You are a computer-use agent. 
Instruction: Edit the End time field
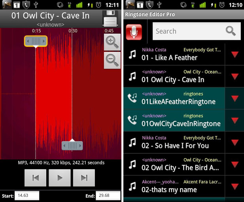point(108,195)
